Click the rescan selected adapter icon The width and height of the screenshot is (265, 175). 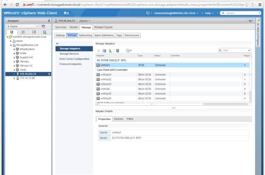pos(118,51)
